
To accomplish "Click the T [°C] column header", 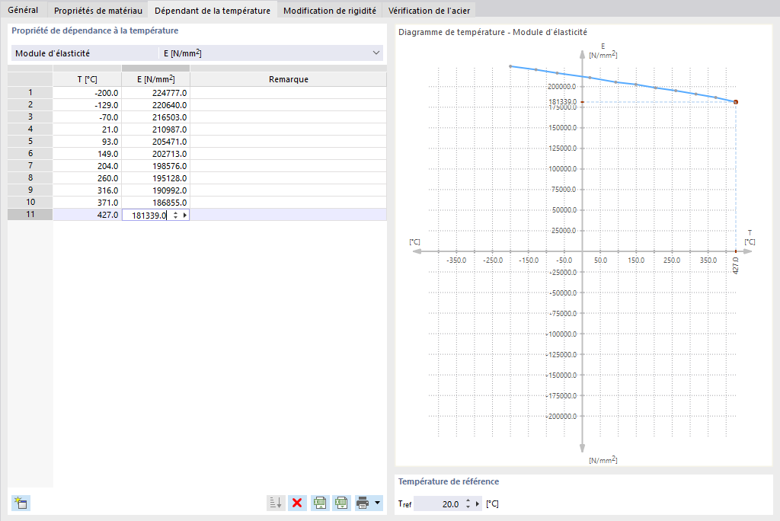I will click(87, 79).
